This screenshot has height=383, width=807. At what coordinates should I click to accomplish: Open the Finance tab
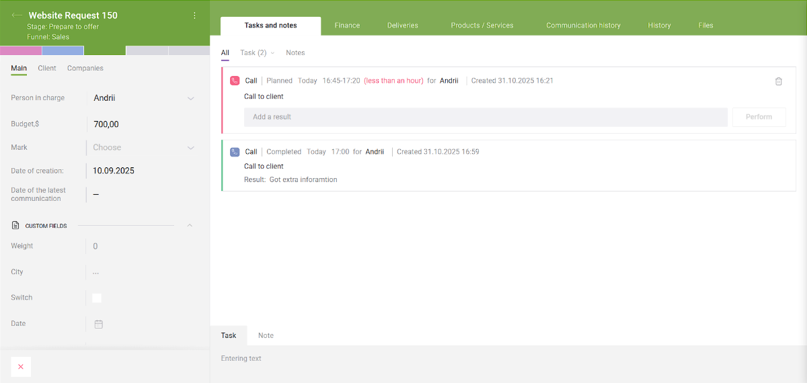tap(347, 26)
